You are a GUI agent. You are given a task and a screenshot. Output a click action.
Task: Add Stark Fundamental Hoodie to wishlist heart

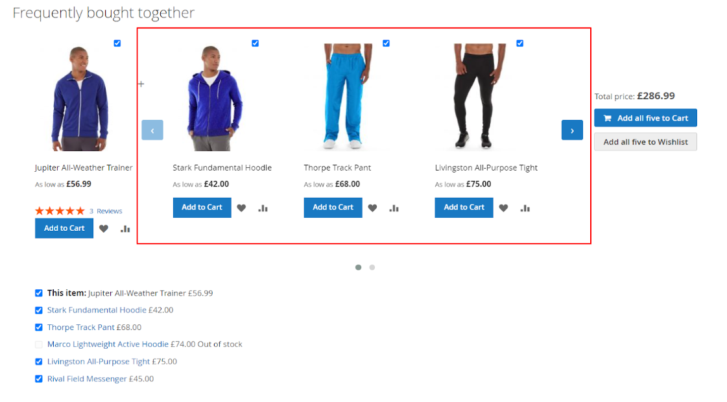(x=241, y=208)
